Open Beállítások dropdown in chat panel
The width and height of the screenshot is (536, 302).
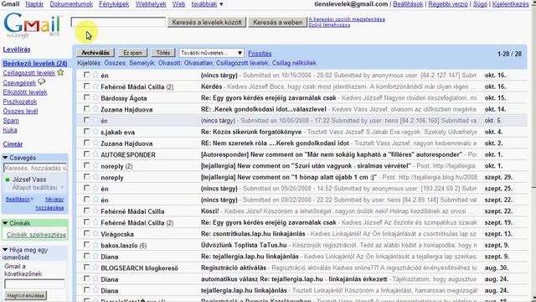click(x=19, y=199)
